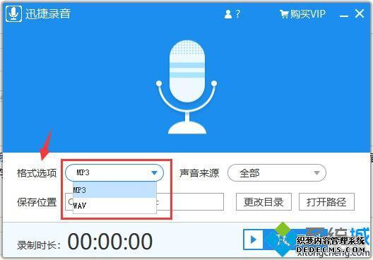
Task: Click the 迅捷录音 microphone app logo
Action: pyautogui.click(x=13, y=14)
